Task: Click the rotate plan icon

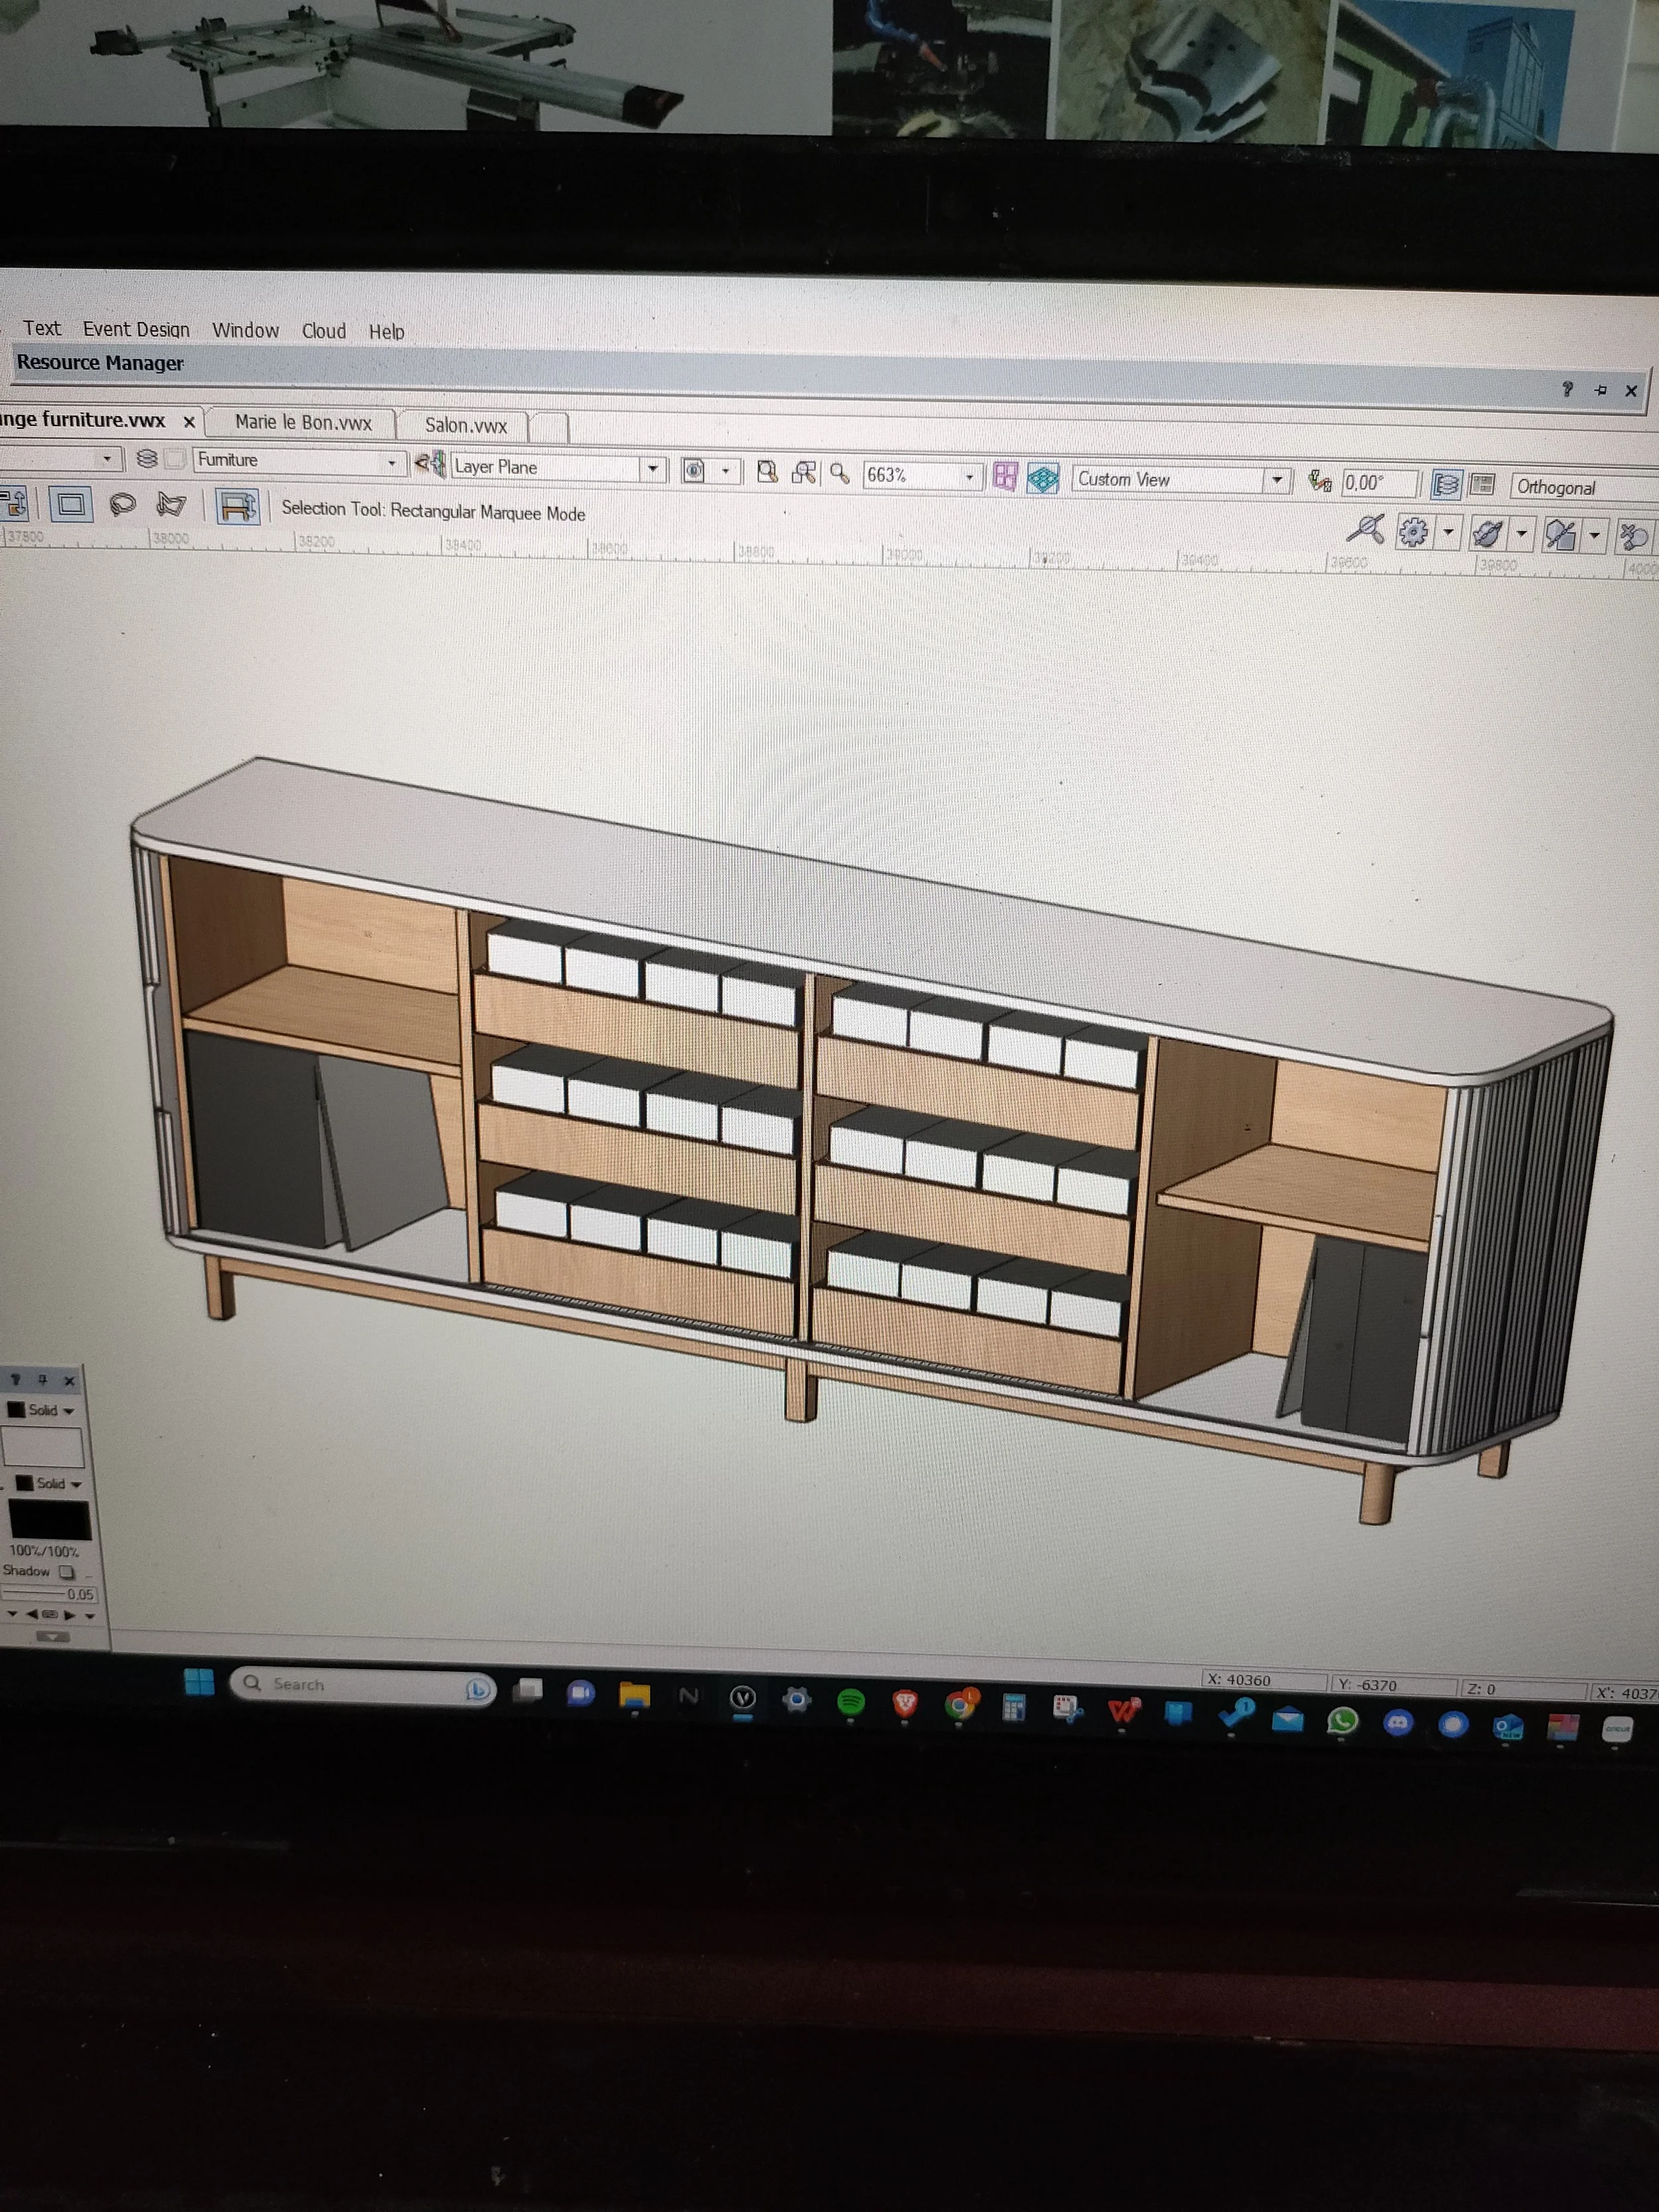Action: (1320, 482)
